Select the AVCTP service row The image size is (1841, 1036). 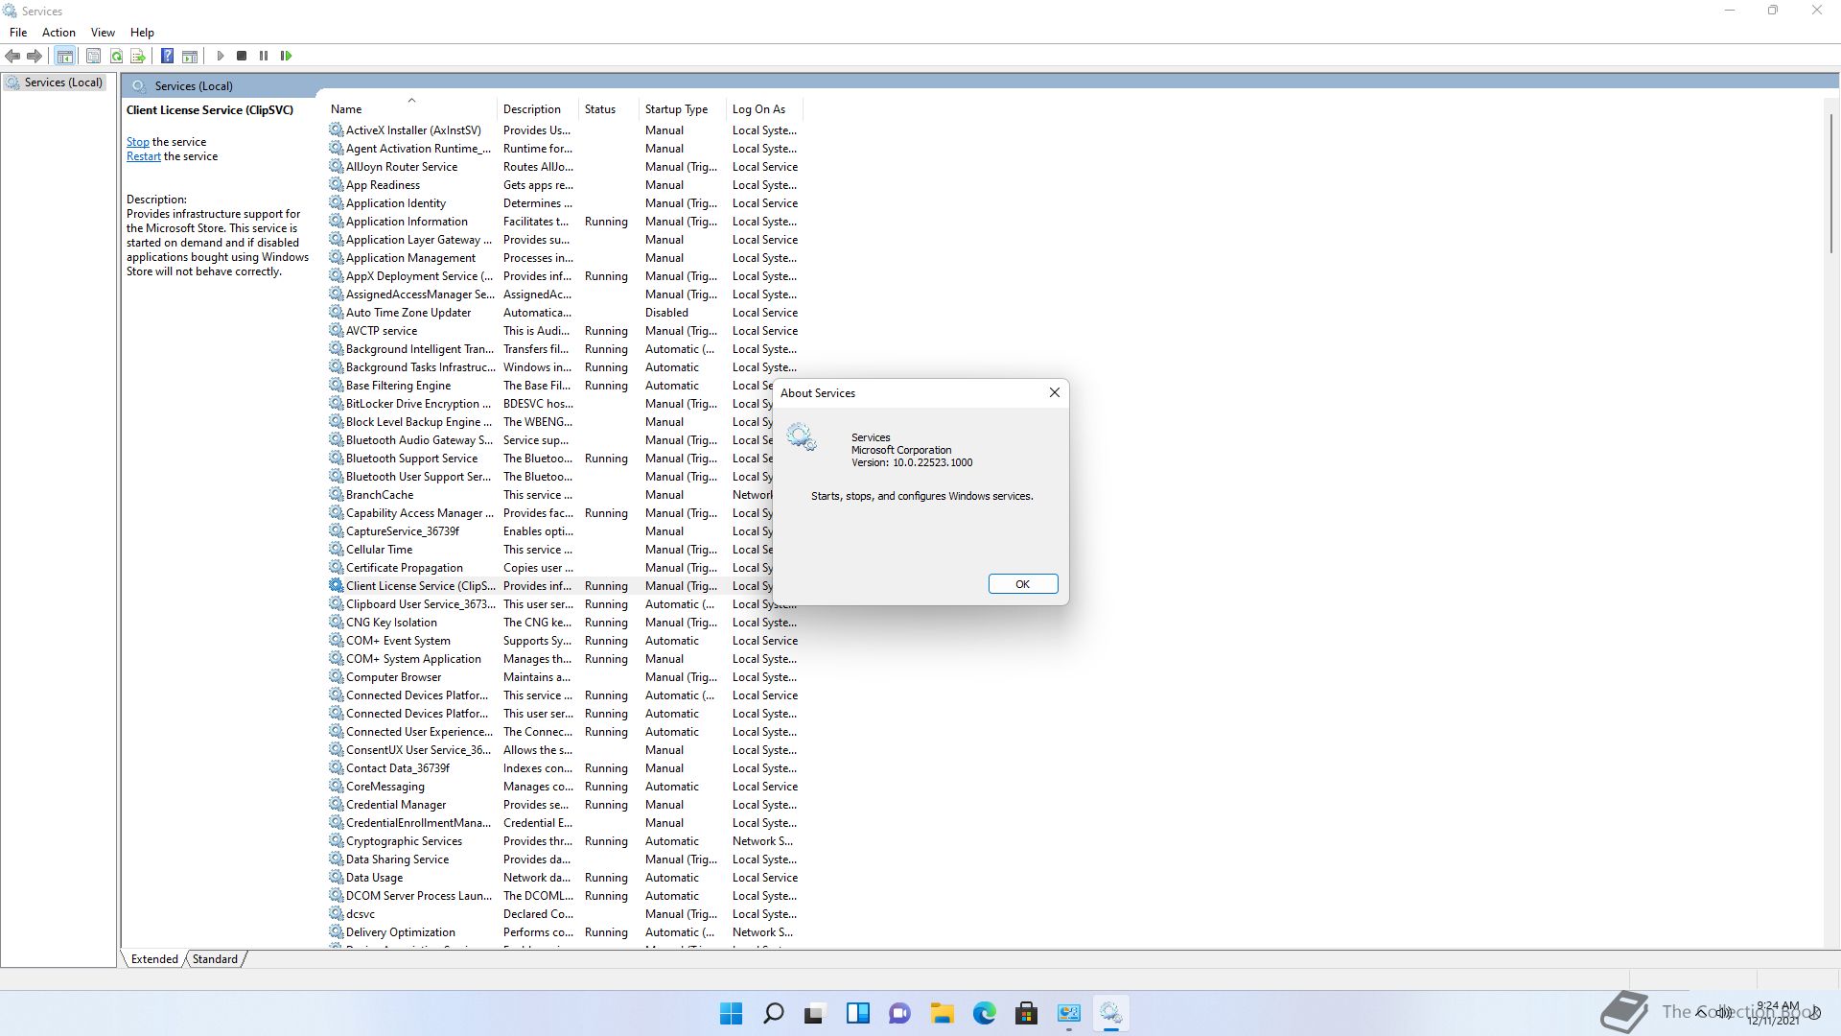point(564,331)
